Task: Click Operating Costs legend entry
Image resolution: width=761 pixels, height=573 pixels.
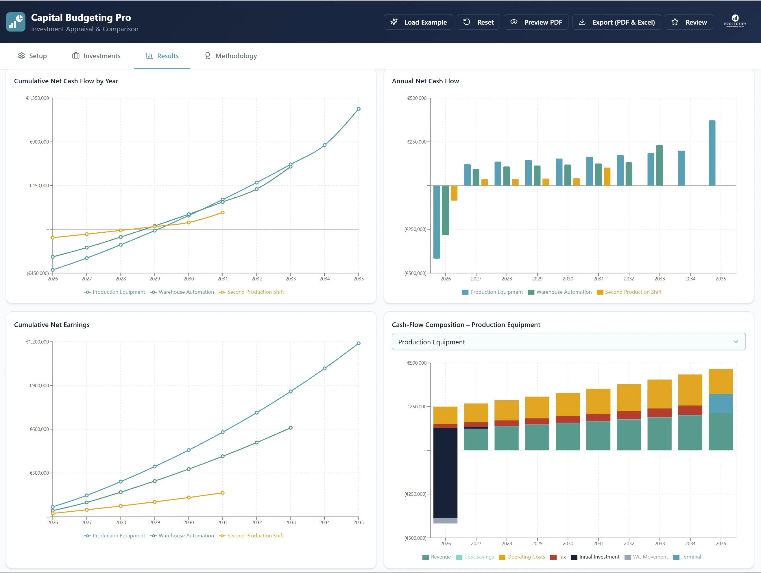Action: pos(522,557)
